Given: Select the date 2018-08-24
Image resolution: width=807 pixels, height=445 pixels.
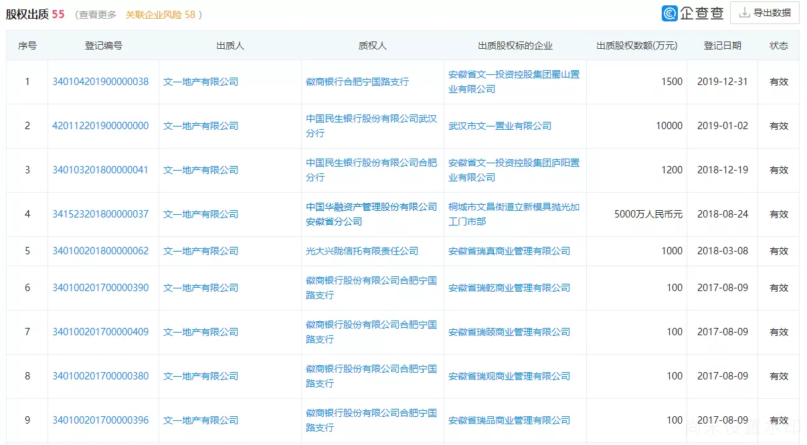Looking at the screenshot, I should coord(723,214).
